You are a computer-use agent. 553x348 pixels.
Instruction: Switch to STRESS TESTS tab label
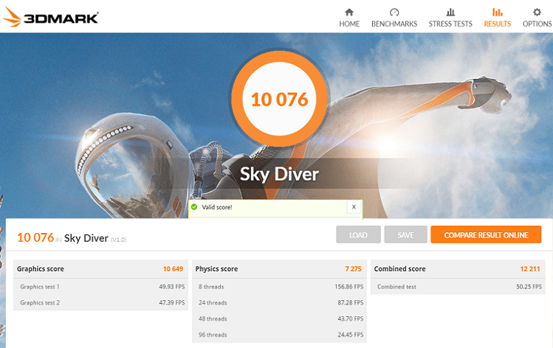[x=450, y=24]
